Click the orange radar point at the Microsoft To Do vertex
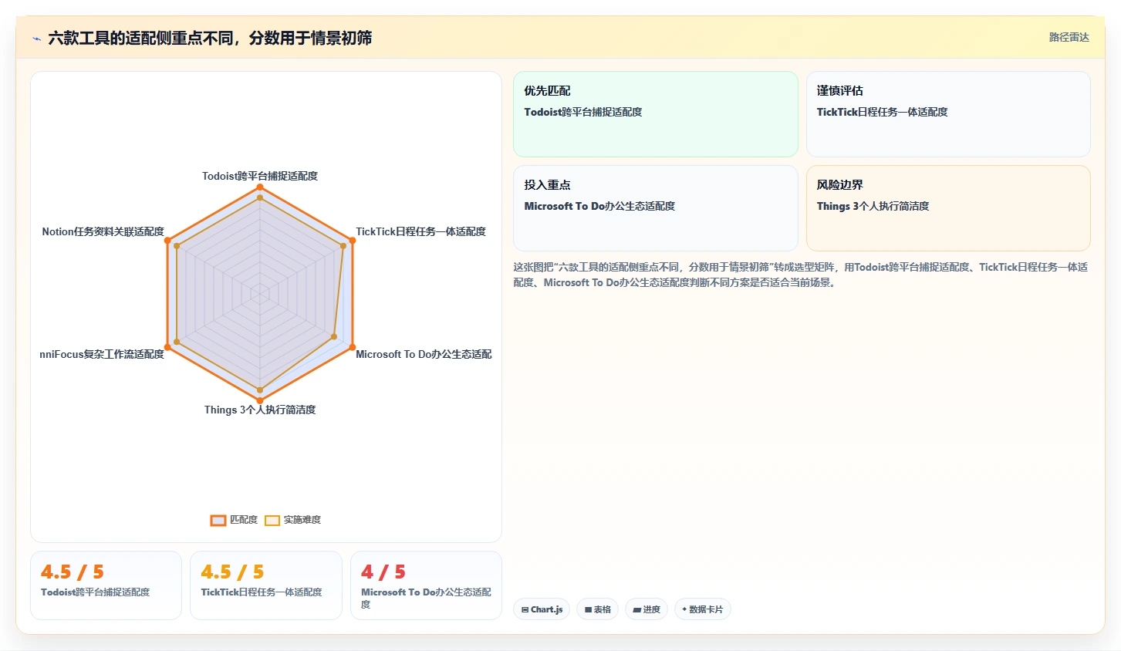1121x651 pixels. pyautogui.click(x=353, y=347)
